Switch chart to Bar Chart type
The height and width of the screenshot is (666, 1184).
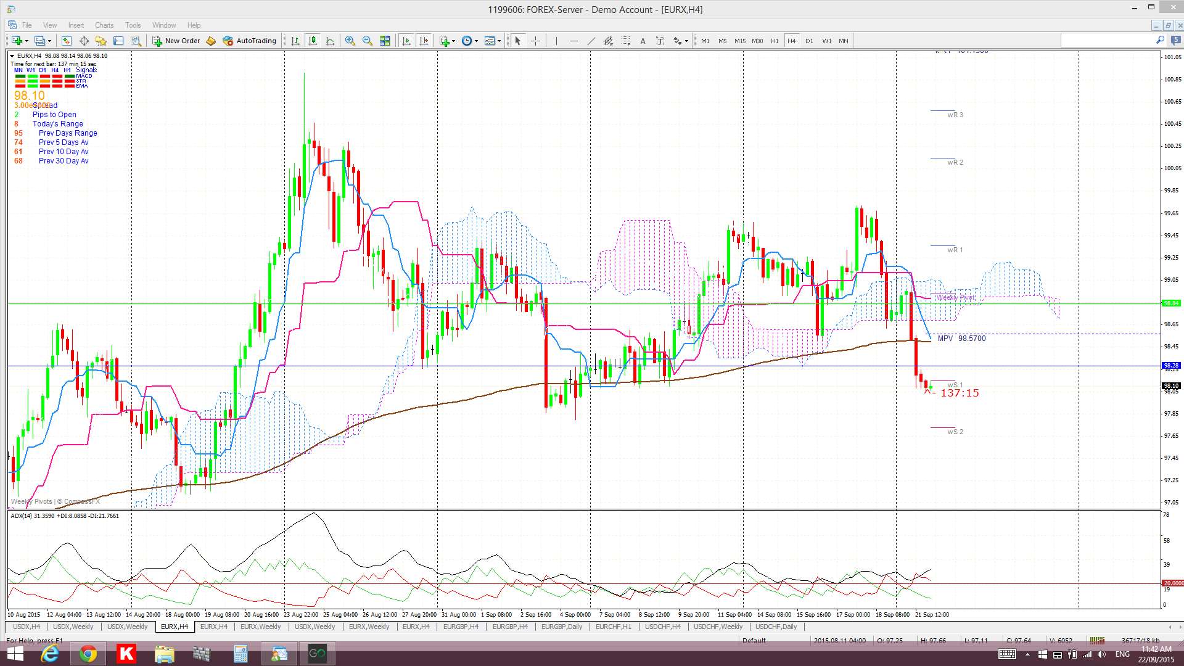(x=295, y=41)
